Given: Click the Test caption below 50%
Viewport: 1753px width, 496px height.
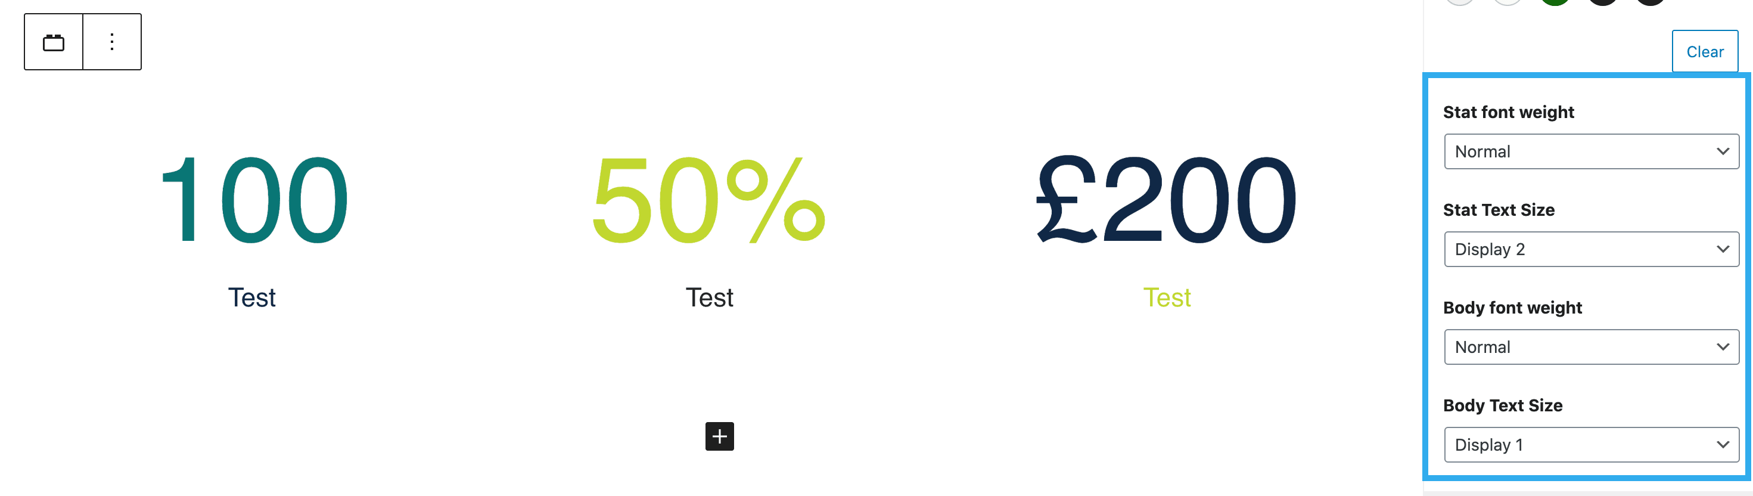Looking at the screenshot, I should coord(709,297).
